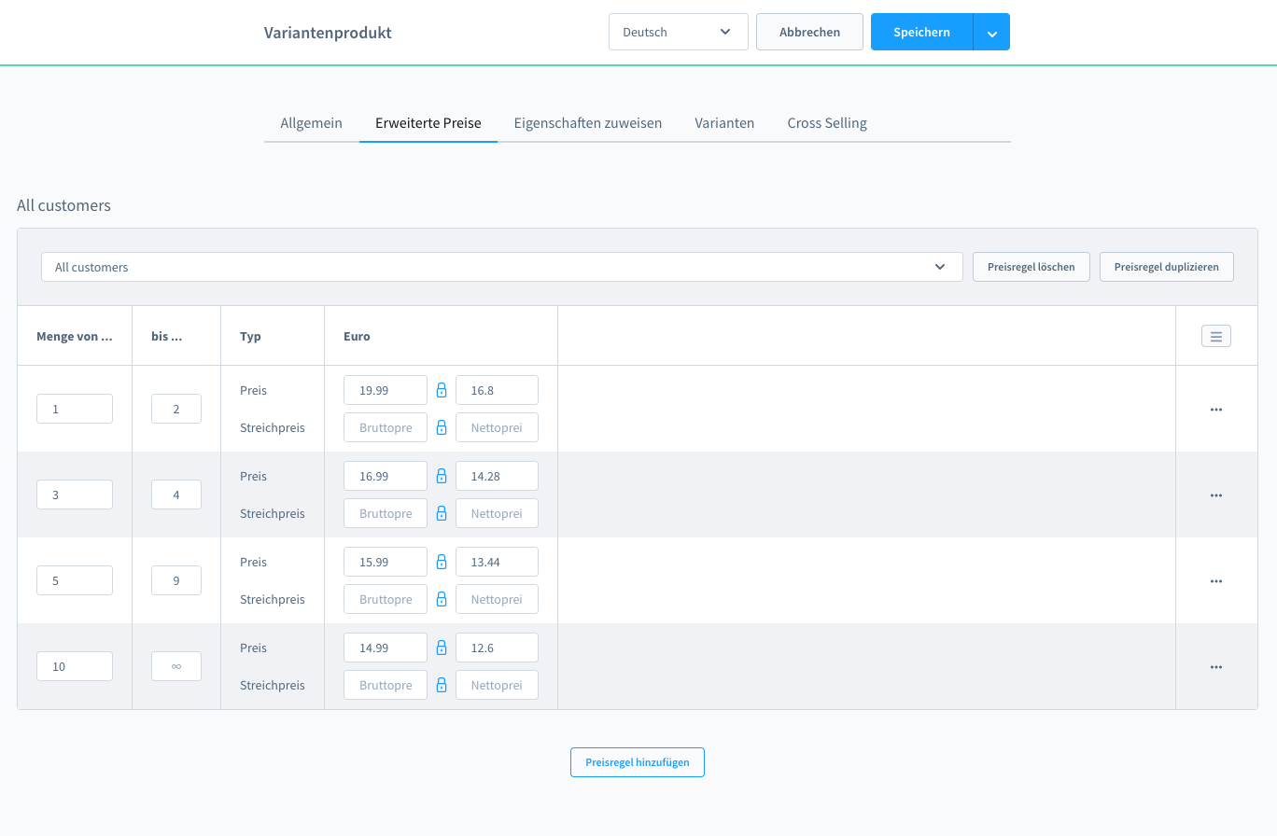Click the All customers section heading

pos(63,205)
